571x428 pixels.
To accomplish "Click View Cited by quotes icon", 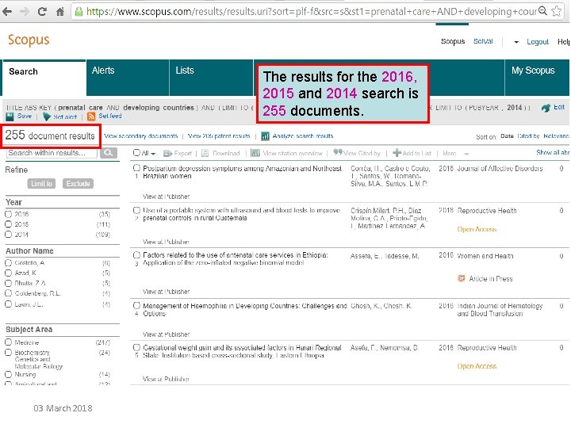I will coord(338,152).
